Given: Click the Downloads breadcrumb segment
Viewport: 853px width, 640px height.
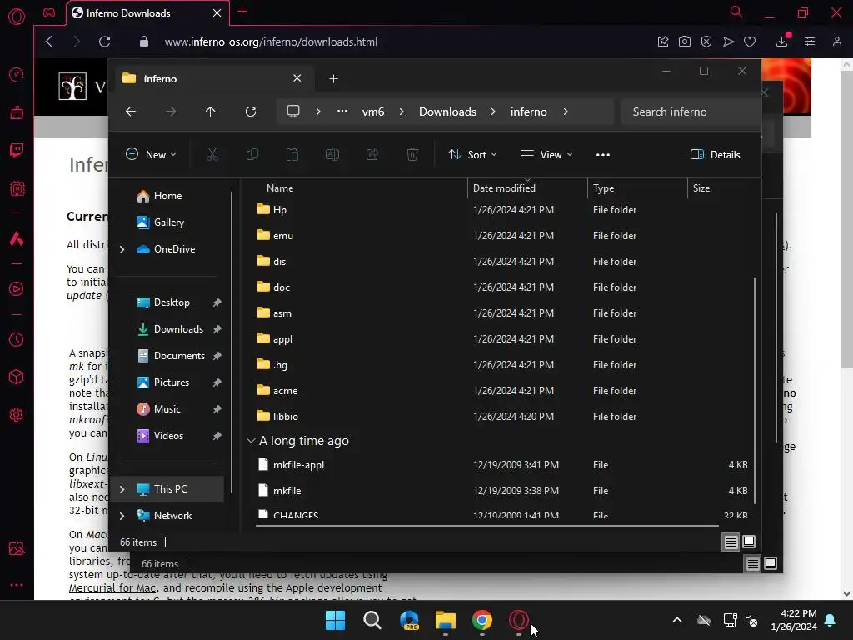Looking at the screenshot, I should coord(447,112).
